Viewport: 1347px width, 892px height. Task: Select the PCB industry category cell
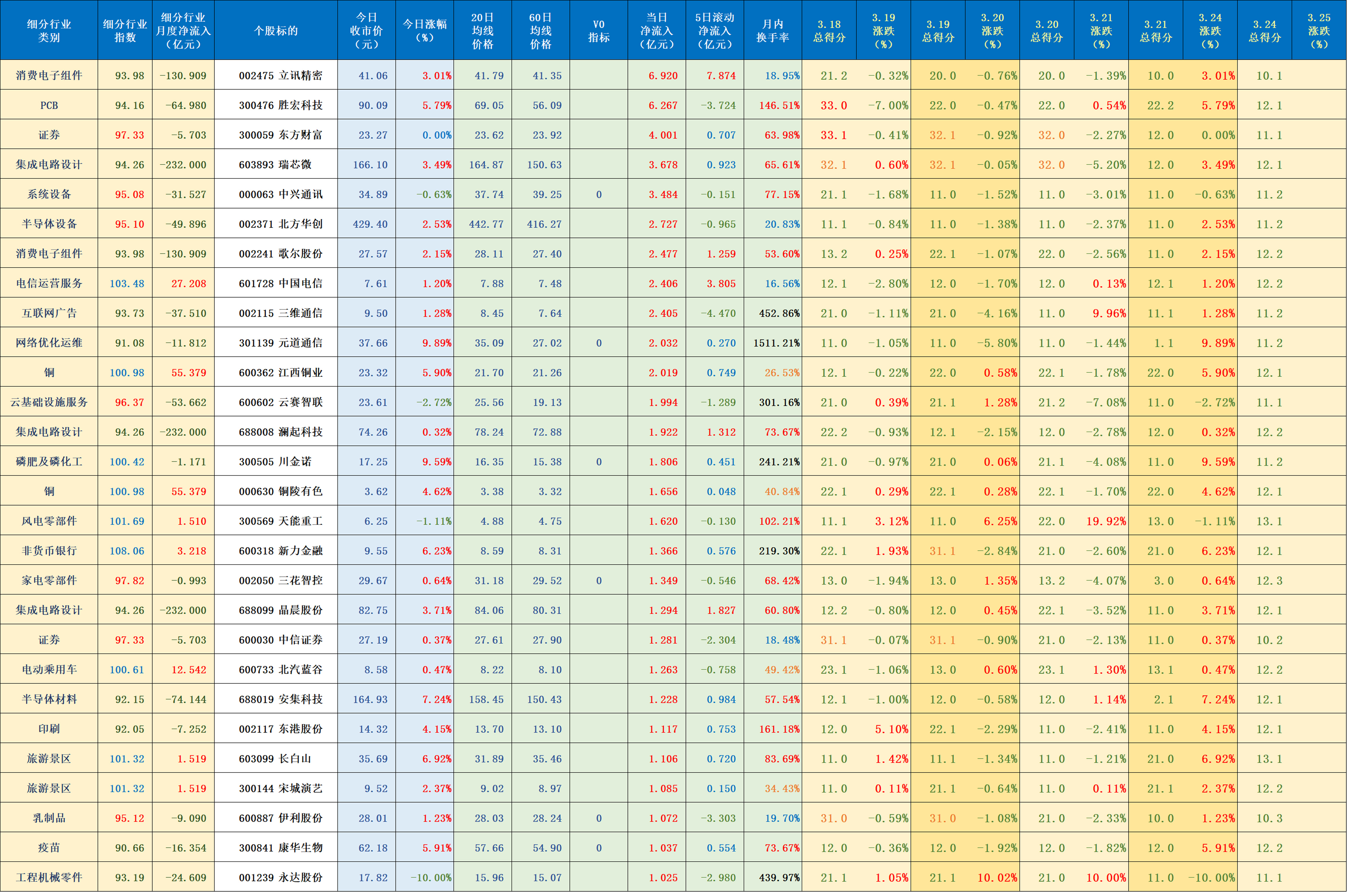[x=49, y=105]
